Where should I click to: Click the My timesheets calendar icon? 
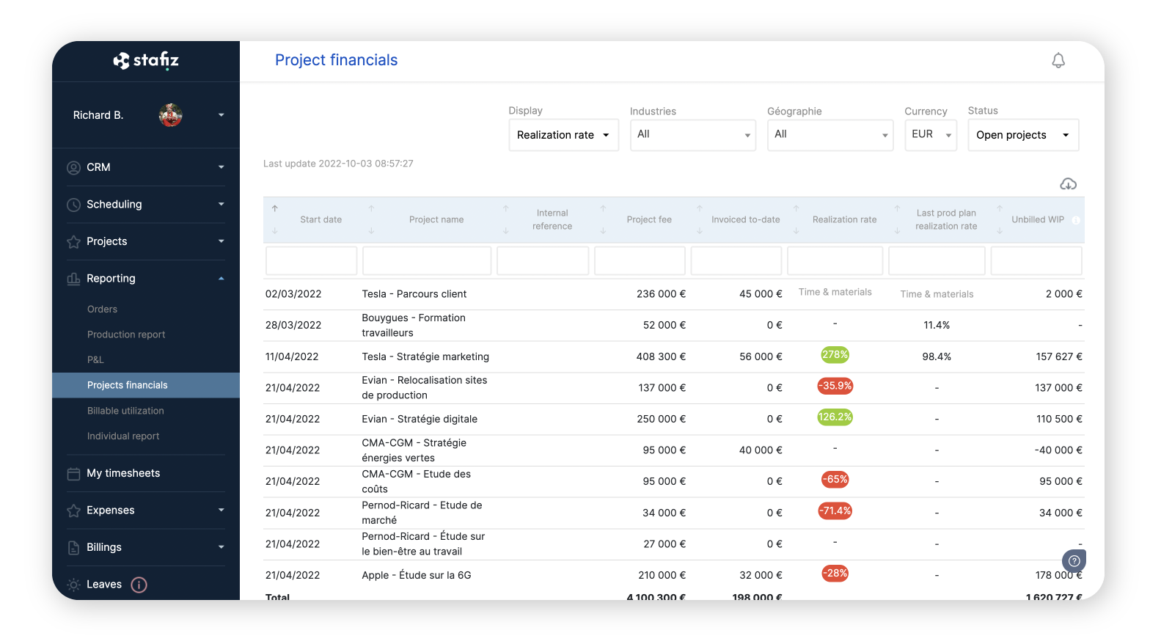(73, 474)
